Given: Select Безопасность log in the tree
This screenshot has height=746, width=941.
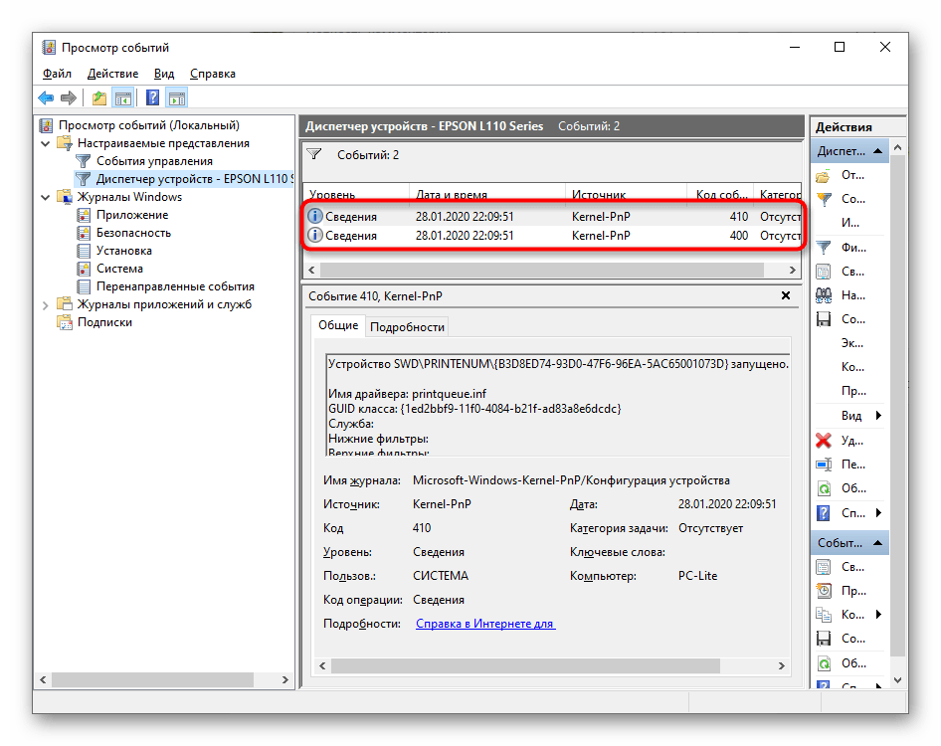Looking at the screenshot, I should [133, 233].
